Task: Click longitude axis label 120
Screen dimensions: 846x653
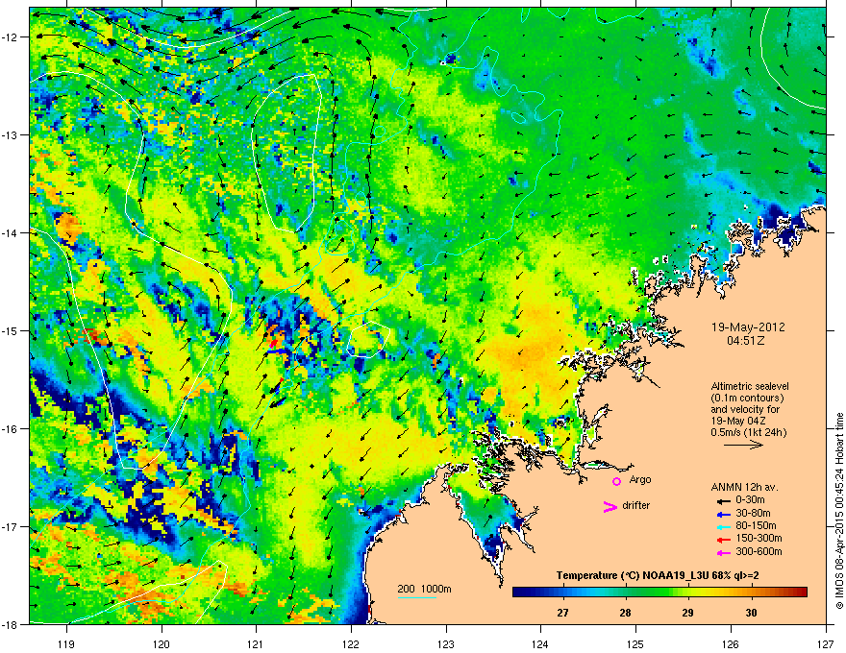Action: point(162,643)
